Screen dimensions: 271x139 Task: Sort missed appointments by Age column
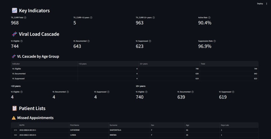click(202, 125)
